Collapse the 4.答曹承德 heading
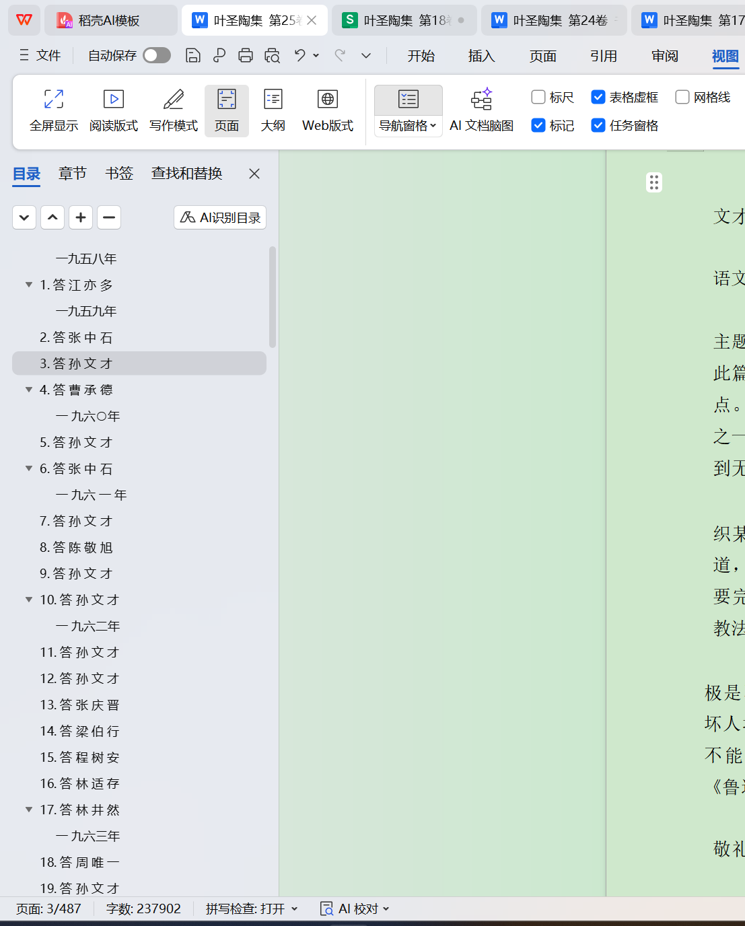The width and height of the screenshot is (745, 926). pyautogui.click(x=29, y=390)
